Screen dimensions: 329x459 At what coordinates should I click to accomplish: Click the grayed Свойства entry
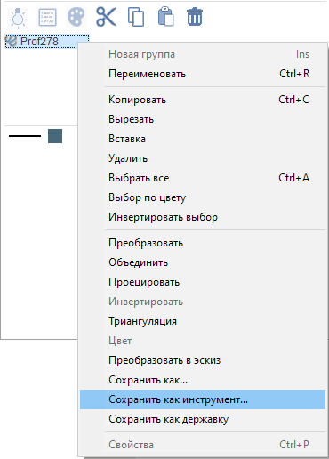coord(203,445)
